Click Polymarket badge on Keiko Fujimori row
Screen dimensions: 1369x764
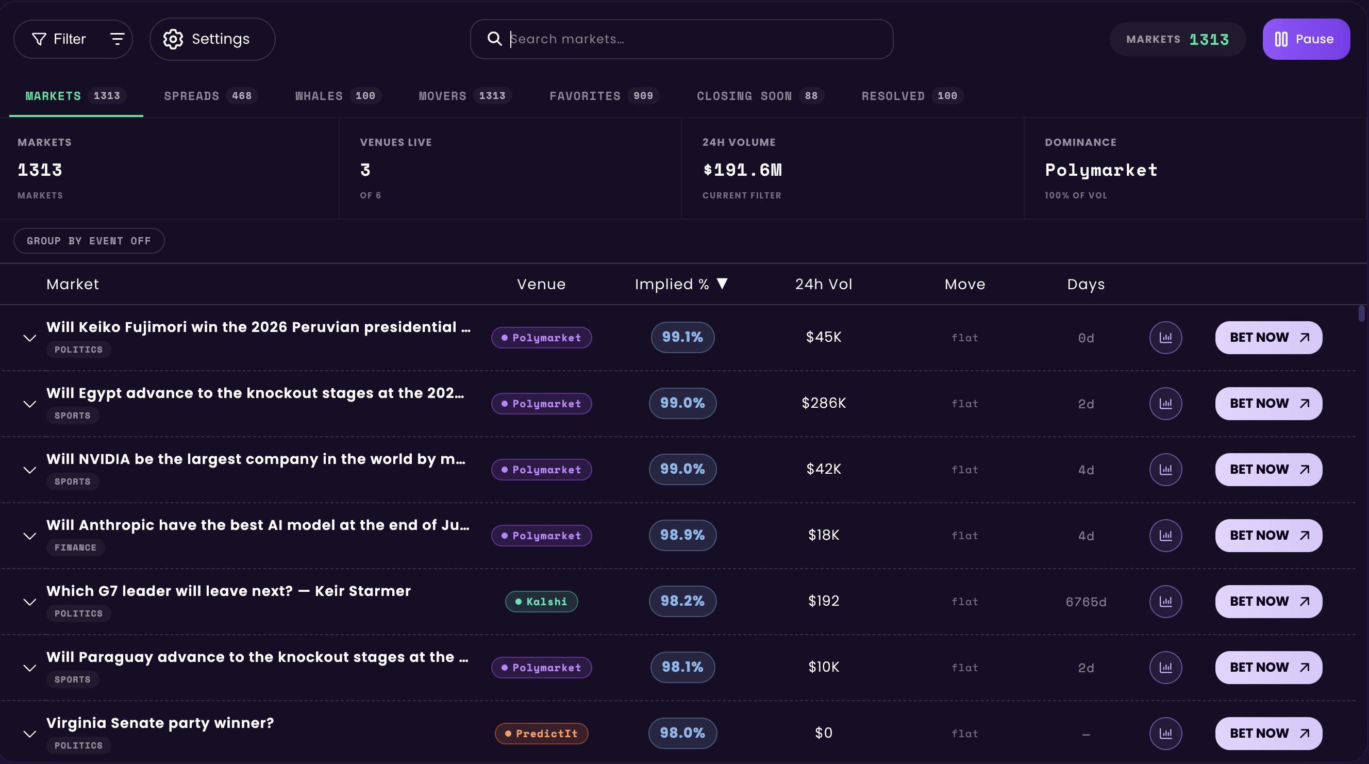[541, 338]
